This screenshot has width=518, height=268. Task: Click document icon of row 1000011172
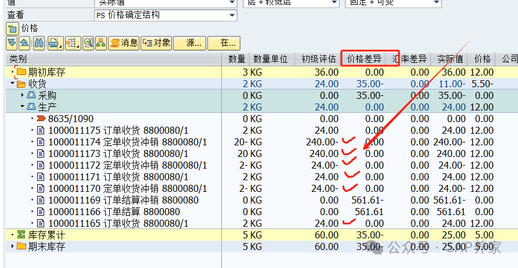pyautogui.click(x=41, y=165)
